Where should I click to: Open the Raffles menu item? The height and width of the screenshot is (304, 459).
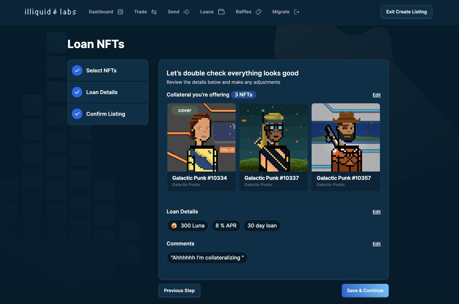[249, 12]
